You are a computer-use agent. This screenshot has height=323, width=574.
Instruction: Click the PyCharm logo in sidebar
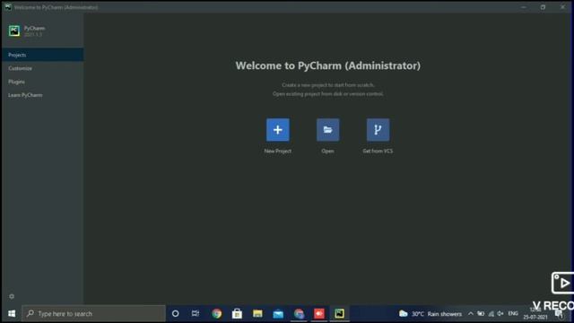point(14,31)
